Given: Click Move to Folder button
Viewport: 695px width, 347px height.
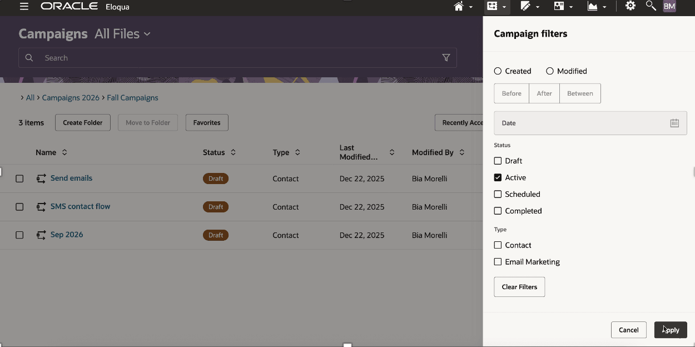Looking at the screenshot, I should pos(148,123).
